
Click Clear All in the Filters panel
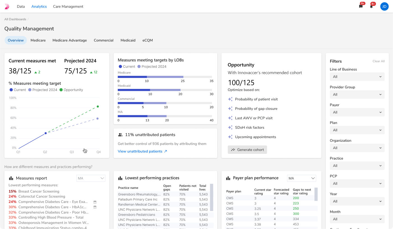pyautogui.click(x=378, y=61)
